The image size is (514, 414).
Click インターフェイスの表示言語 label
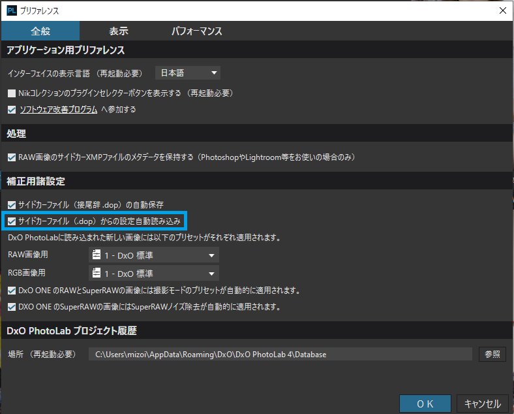(x=48, y=74)
